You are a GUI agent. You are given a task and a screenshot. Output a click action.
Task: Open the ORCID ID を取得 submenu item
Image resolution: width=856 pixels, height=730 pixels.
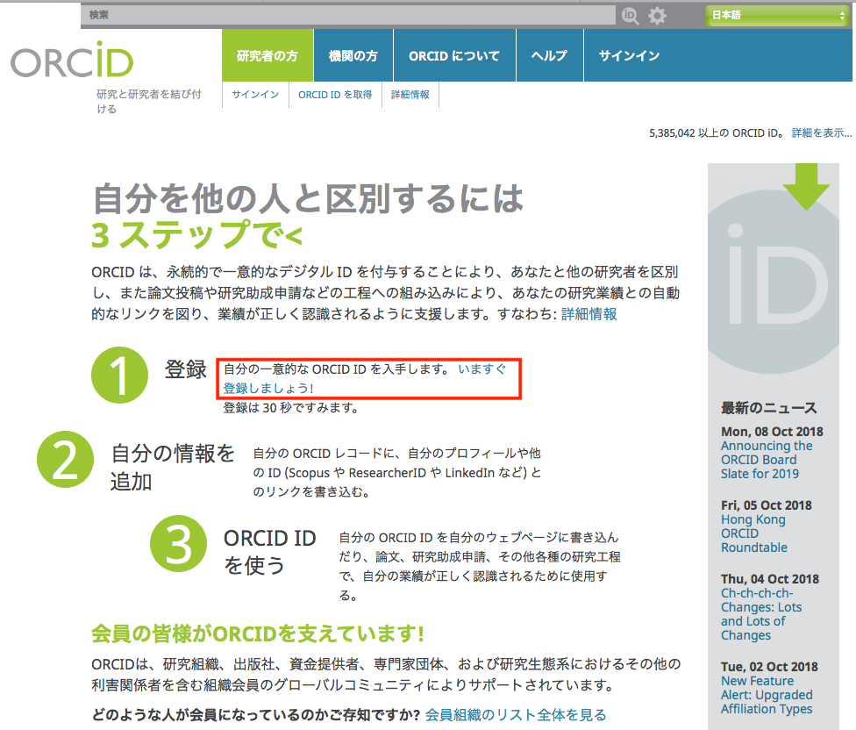[x=335, y=95]
